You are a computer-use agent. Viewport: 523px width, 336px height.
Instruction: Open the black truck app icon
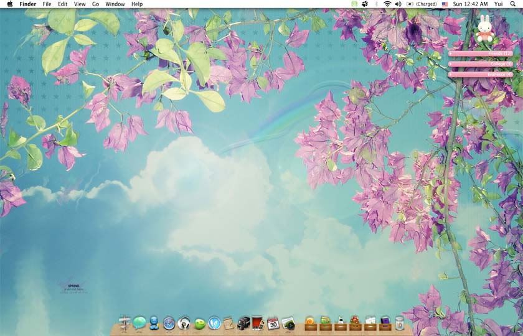pos(243,323)
